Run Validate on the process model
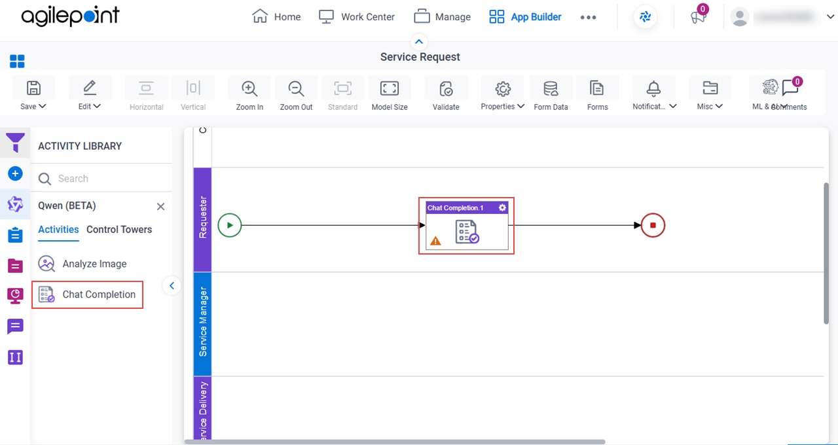 [x=446, y=88]
